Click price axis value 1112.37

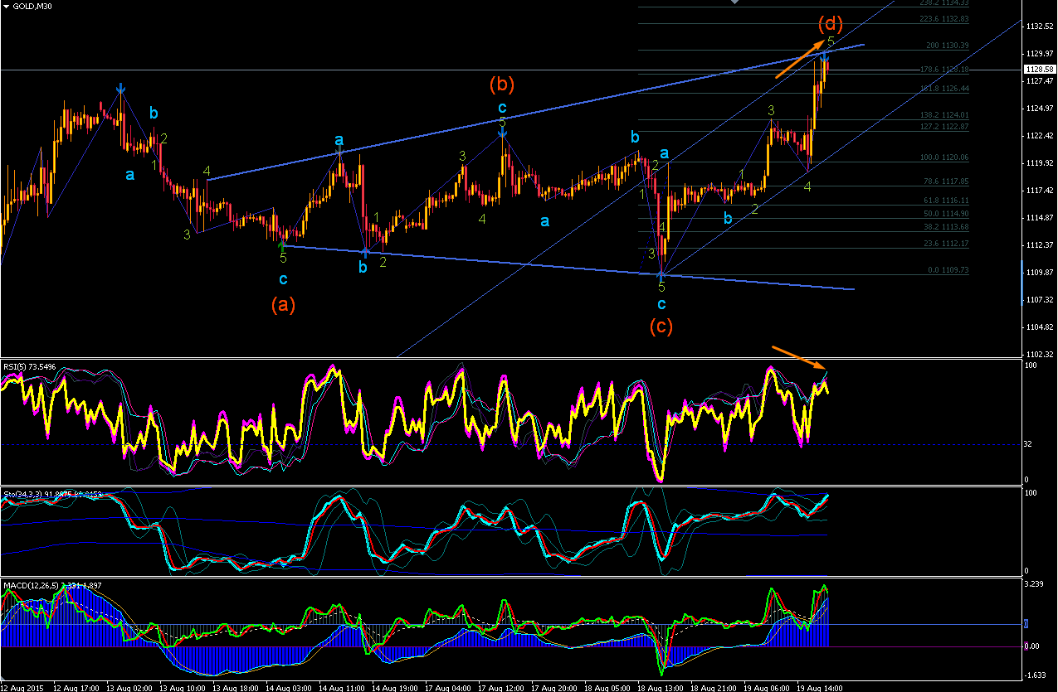[1041, 245]
